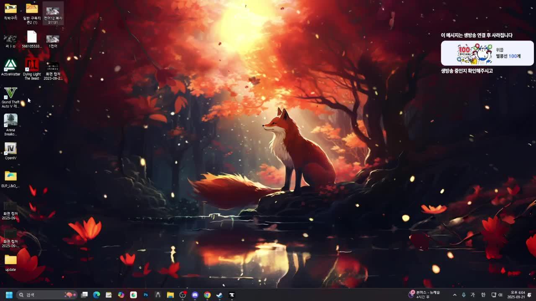
Task: Select the OpenIV desktop icon
Action: [10, 151]
